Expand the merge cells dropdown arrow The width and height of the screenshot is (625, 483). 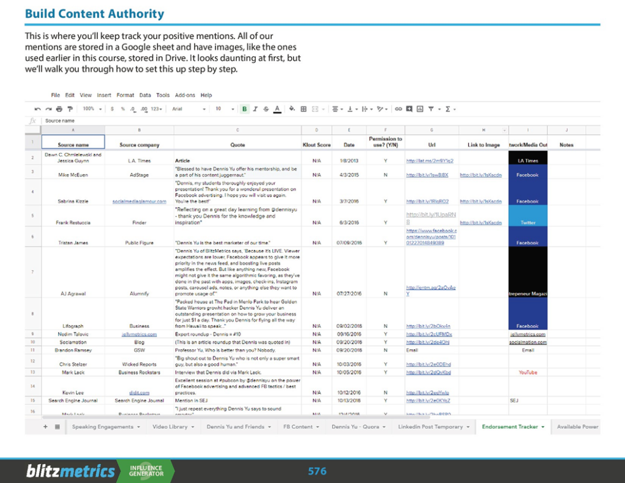pos(323,109)
